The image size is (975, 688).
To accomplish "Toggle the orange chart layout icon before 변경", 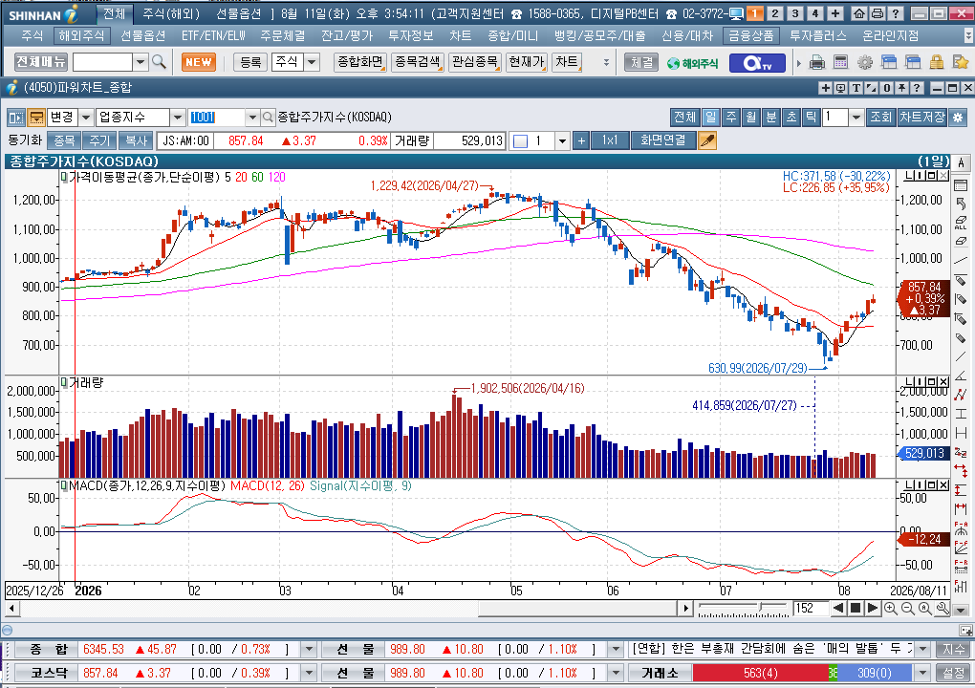I will coord(36,117).
